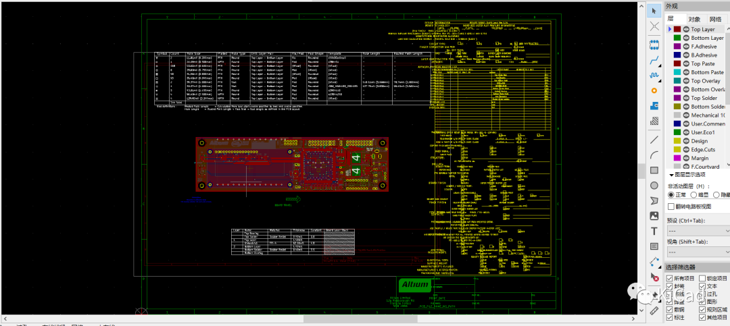Toggle Top Paste layer eye icon
The image size is (730, 326).
tap(686, 63)
